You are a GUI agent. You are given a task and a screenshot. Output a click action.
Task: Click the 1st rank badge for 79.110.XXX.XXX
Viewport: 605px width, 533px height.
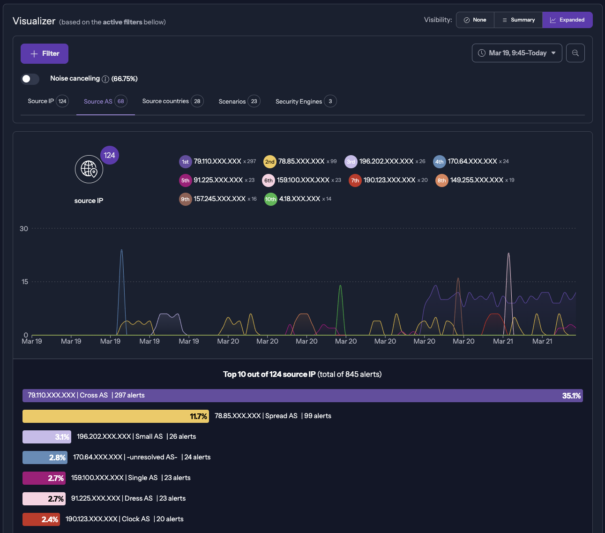click(x=185, y=162)
